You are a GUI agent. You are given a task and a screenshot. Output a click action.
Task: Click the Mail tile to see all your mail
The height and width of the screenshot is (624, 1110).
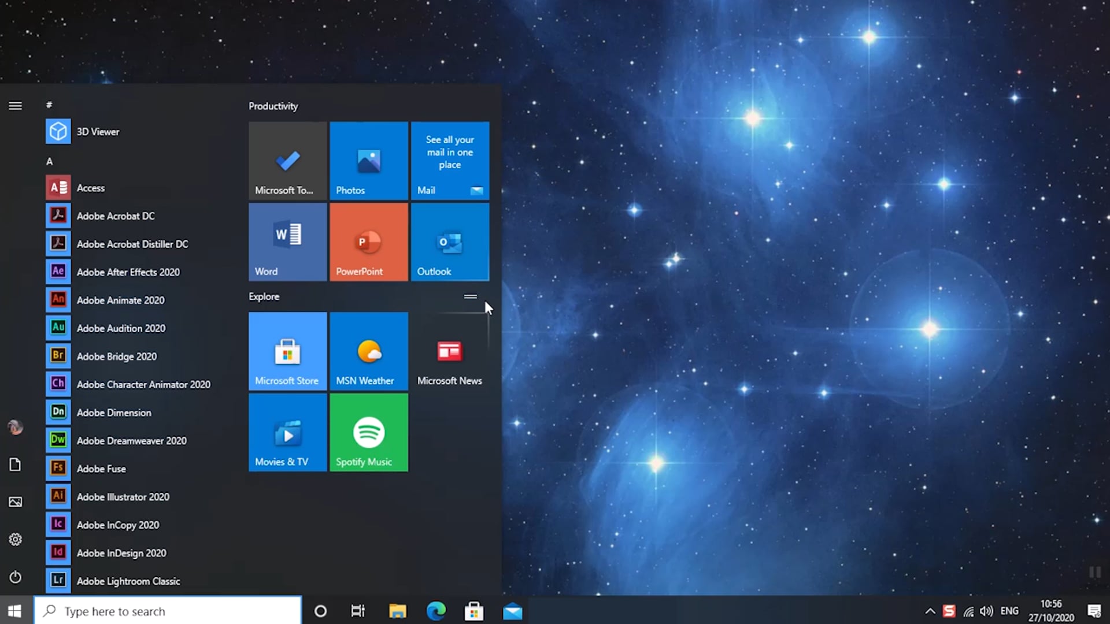point(450,161)
